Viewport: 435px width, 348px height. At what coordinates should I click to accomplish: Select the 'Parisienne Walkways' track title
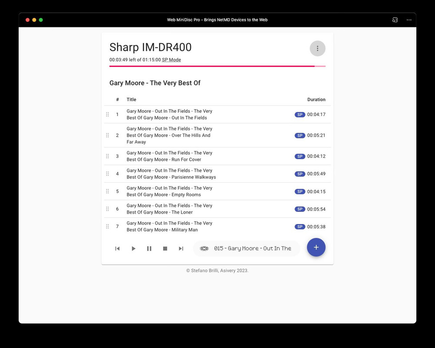(171, 174)
